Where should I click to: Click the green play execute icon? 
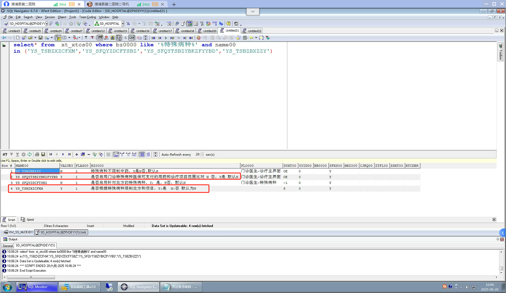pos(166,38)
